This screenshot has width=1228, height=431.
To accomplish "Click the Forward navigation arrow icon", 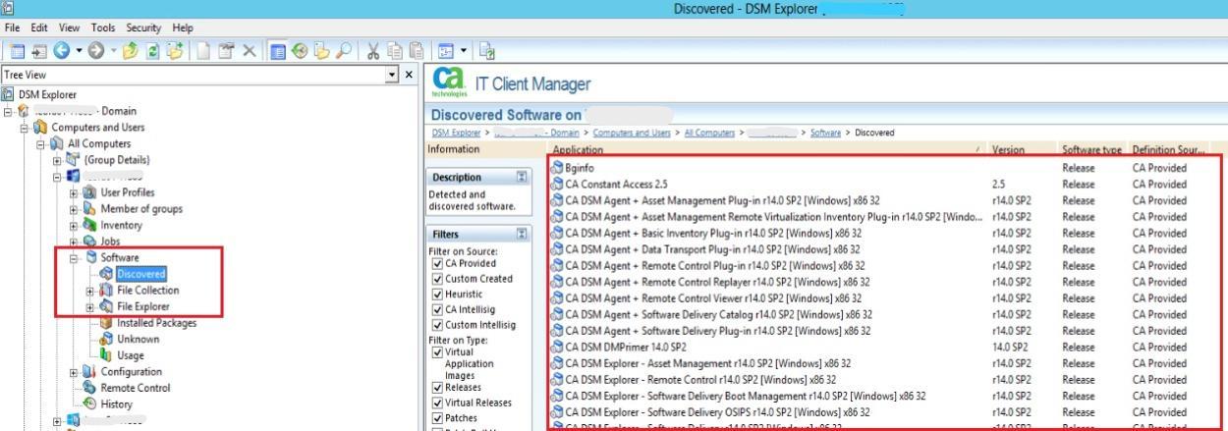I will pyautogui.click(x=96, y=50).
